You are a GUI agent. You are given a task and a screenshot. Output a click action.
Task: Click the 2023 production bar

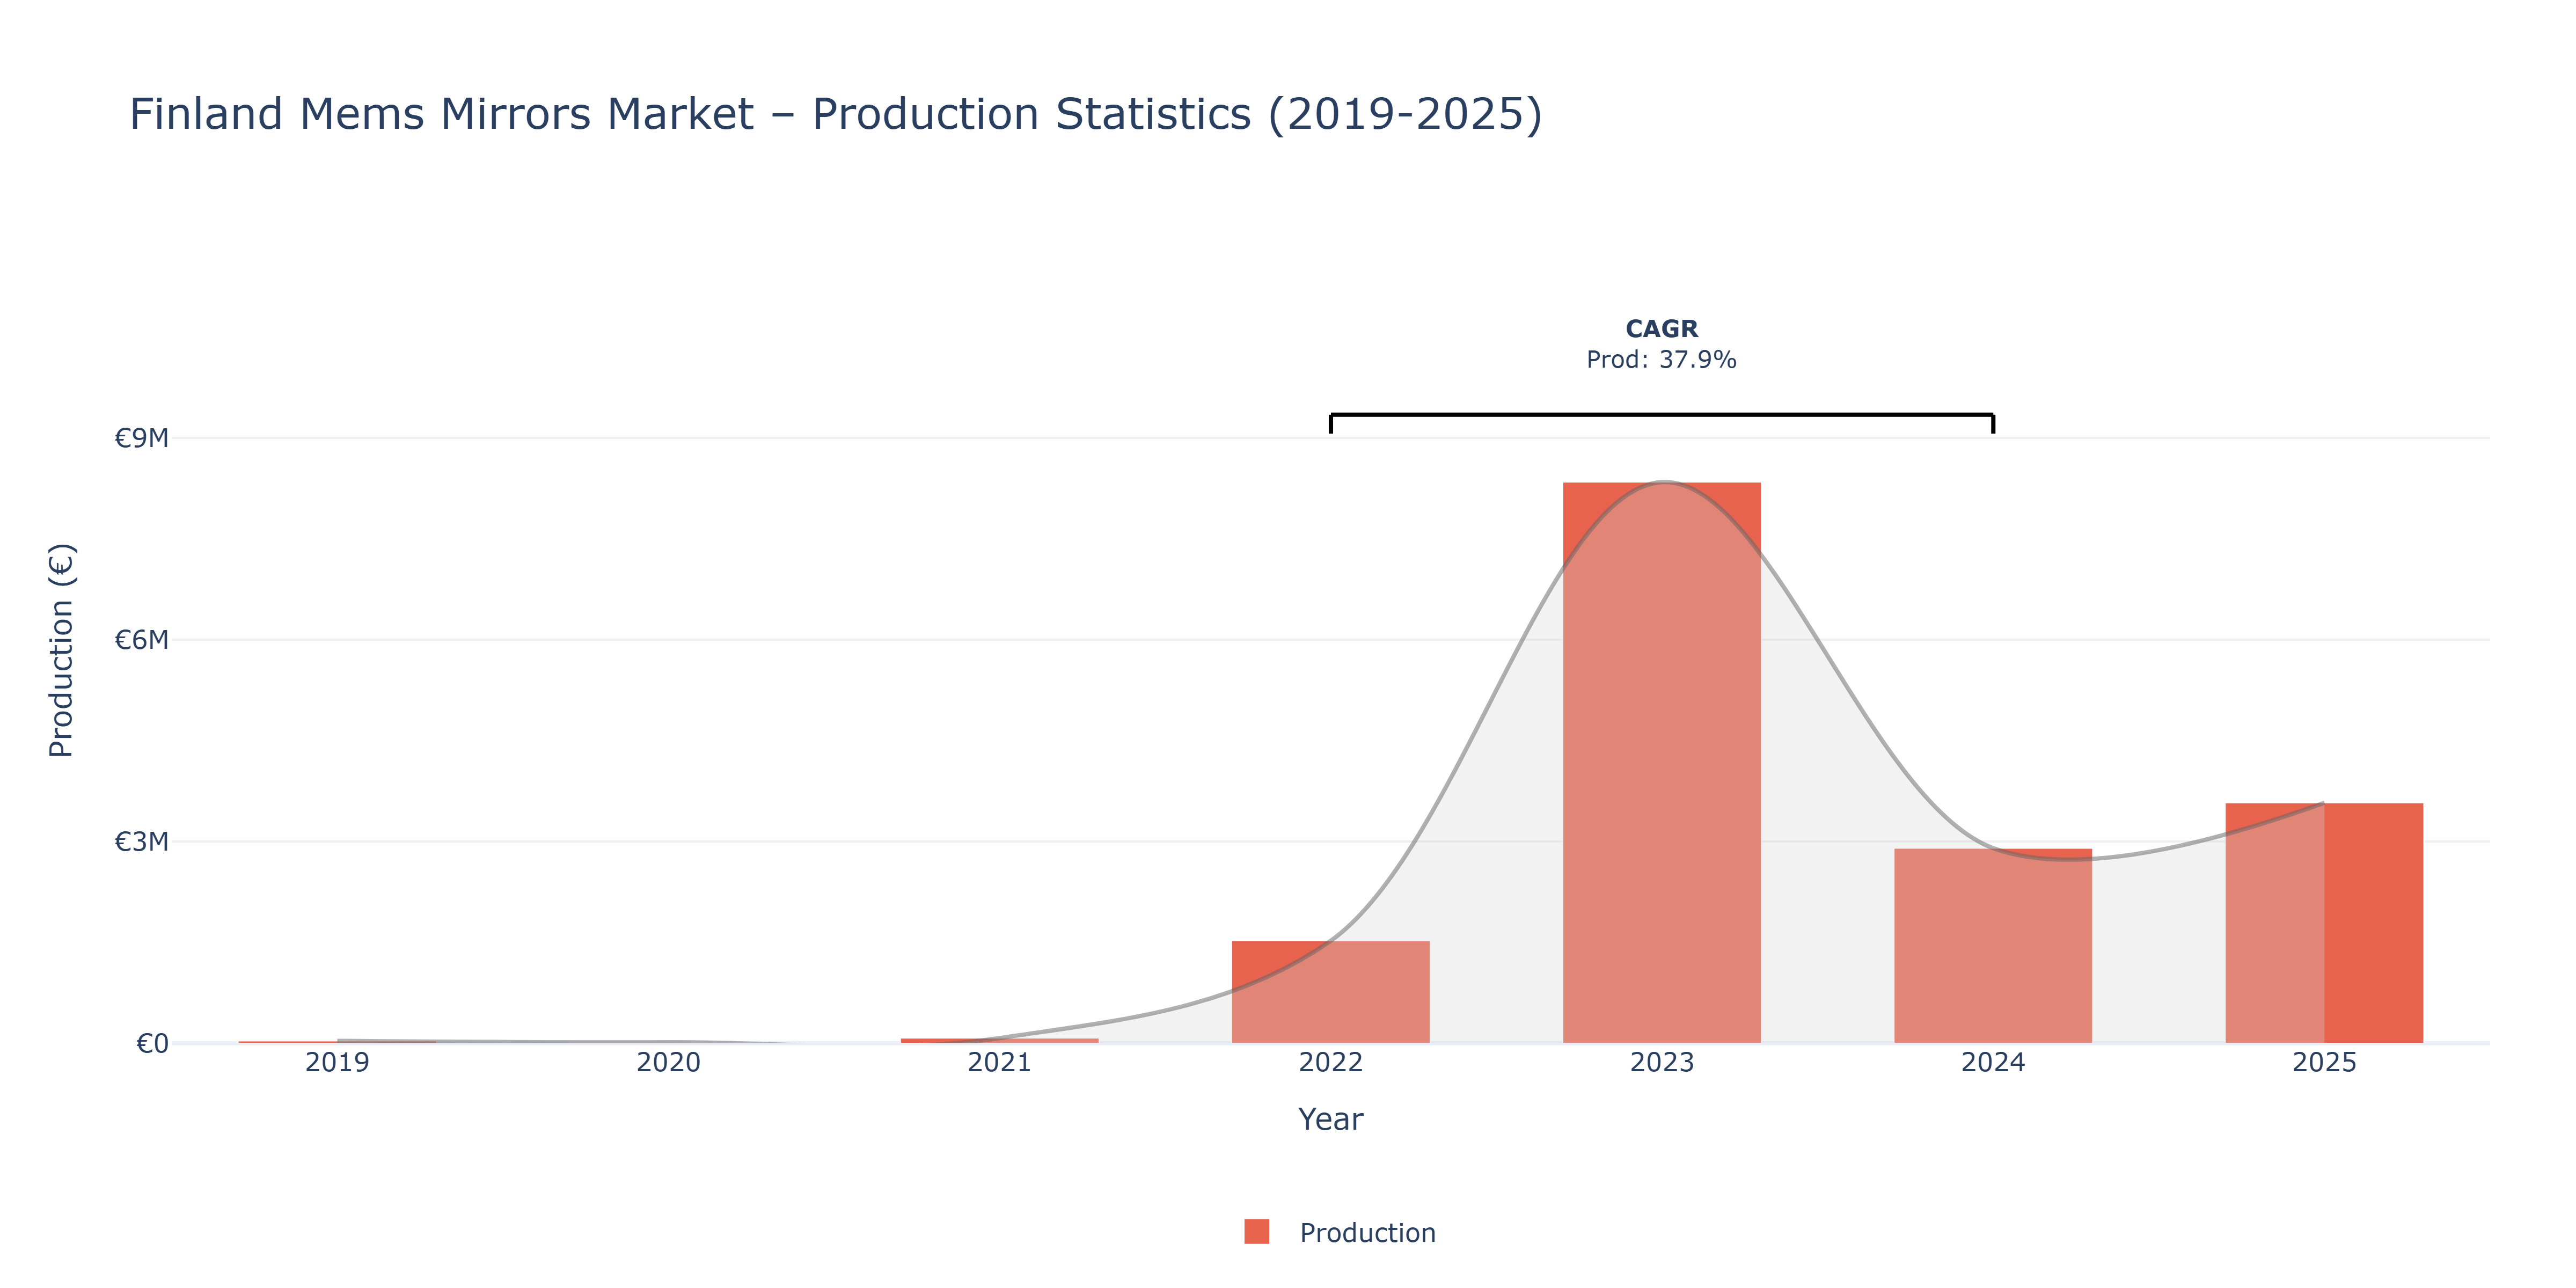[1661, 763]
